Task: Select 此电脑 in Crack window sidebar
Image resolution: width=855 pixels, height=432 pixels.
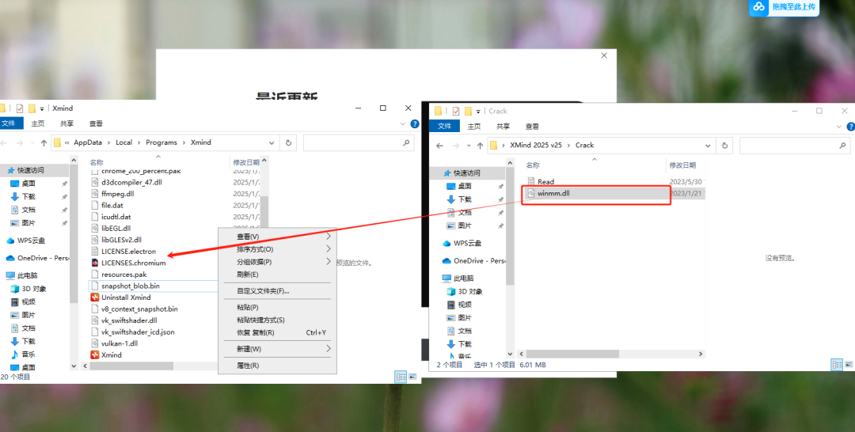Action: [x=458, y=278]
